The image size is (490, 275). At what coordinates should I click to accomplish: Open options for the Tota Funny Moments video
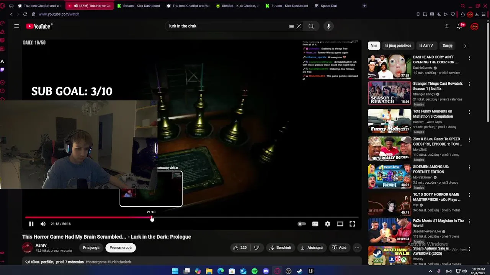pos(469,112)
